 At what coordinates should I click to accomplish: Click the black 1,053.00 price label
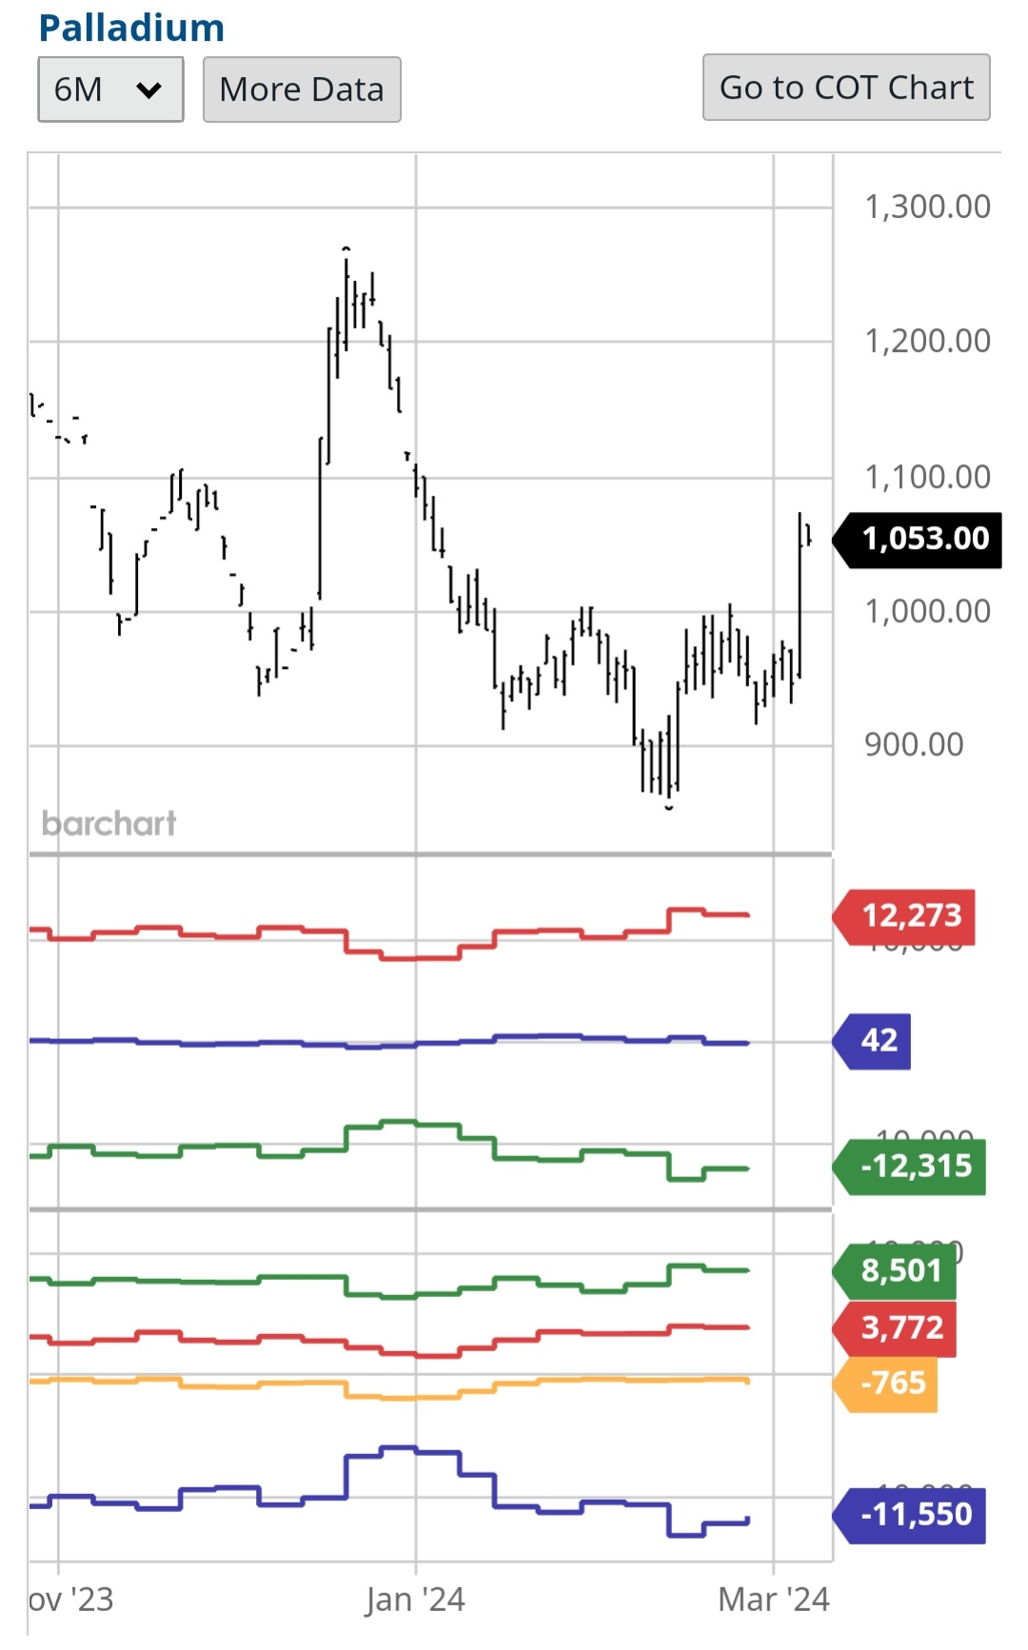[x=923, y=539]
